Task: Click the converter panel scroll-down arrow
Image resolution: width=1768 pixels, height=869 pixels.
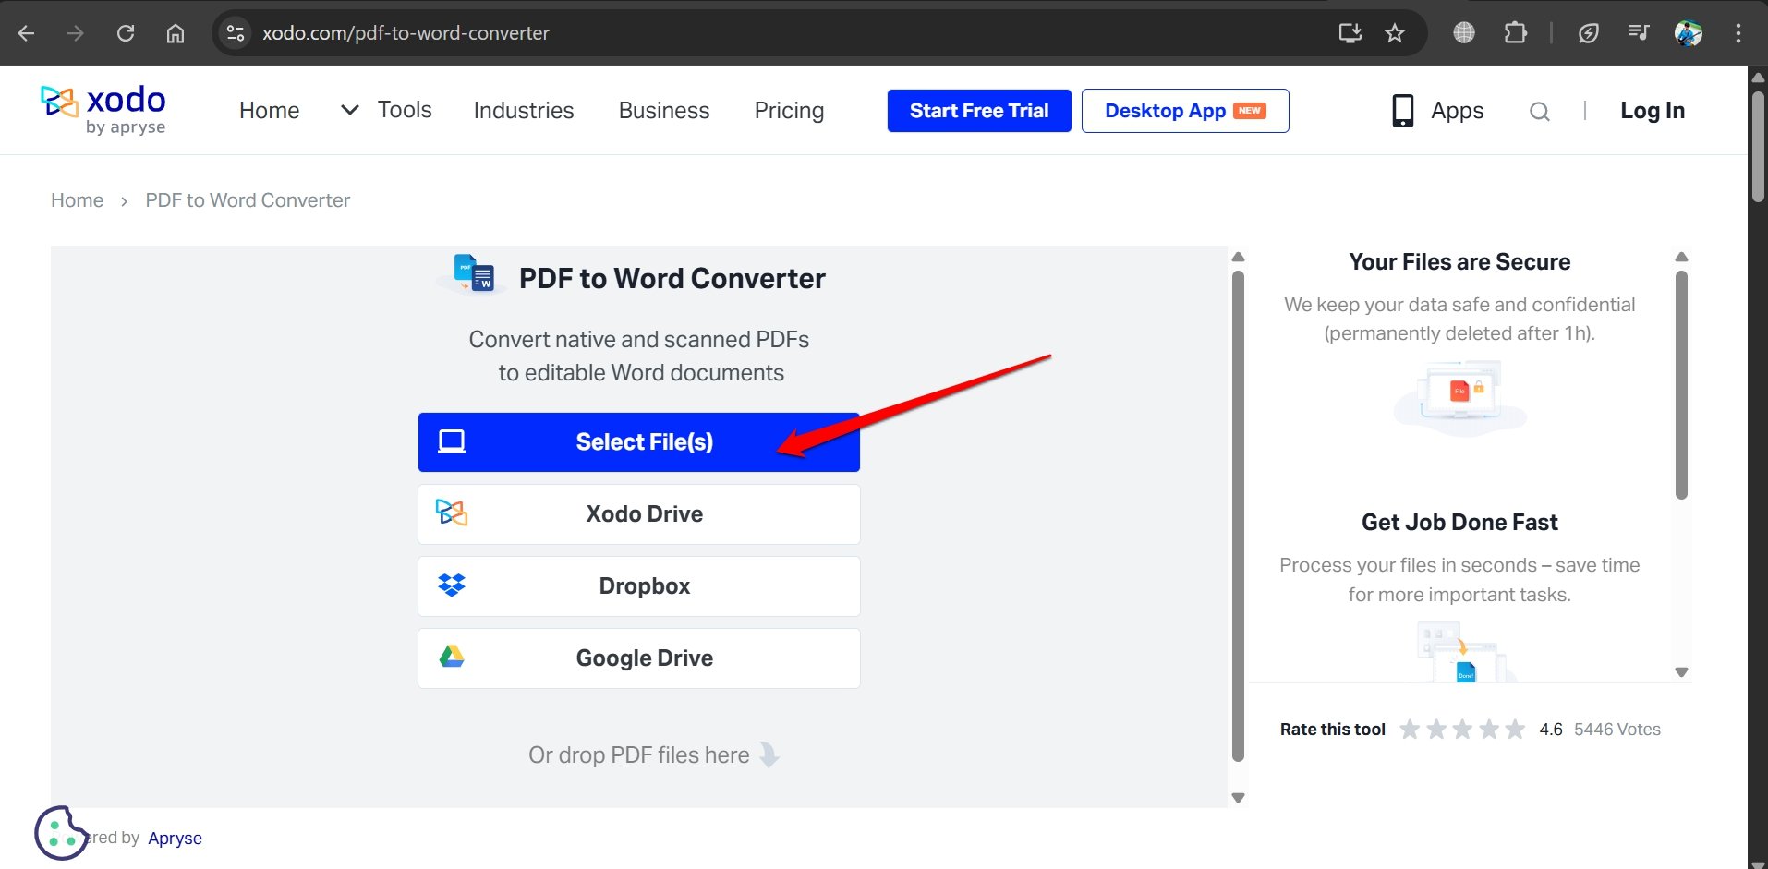Action: click(1239, 797)
